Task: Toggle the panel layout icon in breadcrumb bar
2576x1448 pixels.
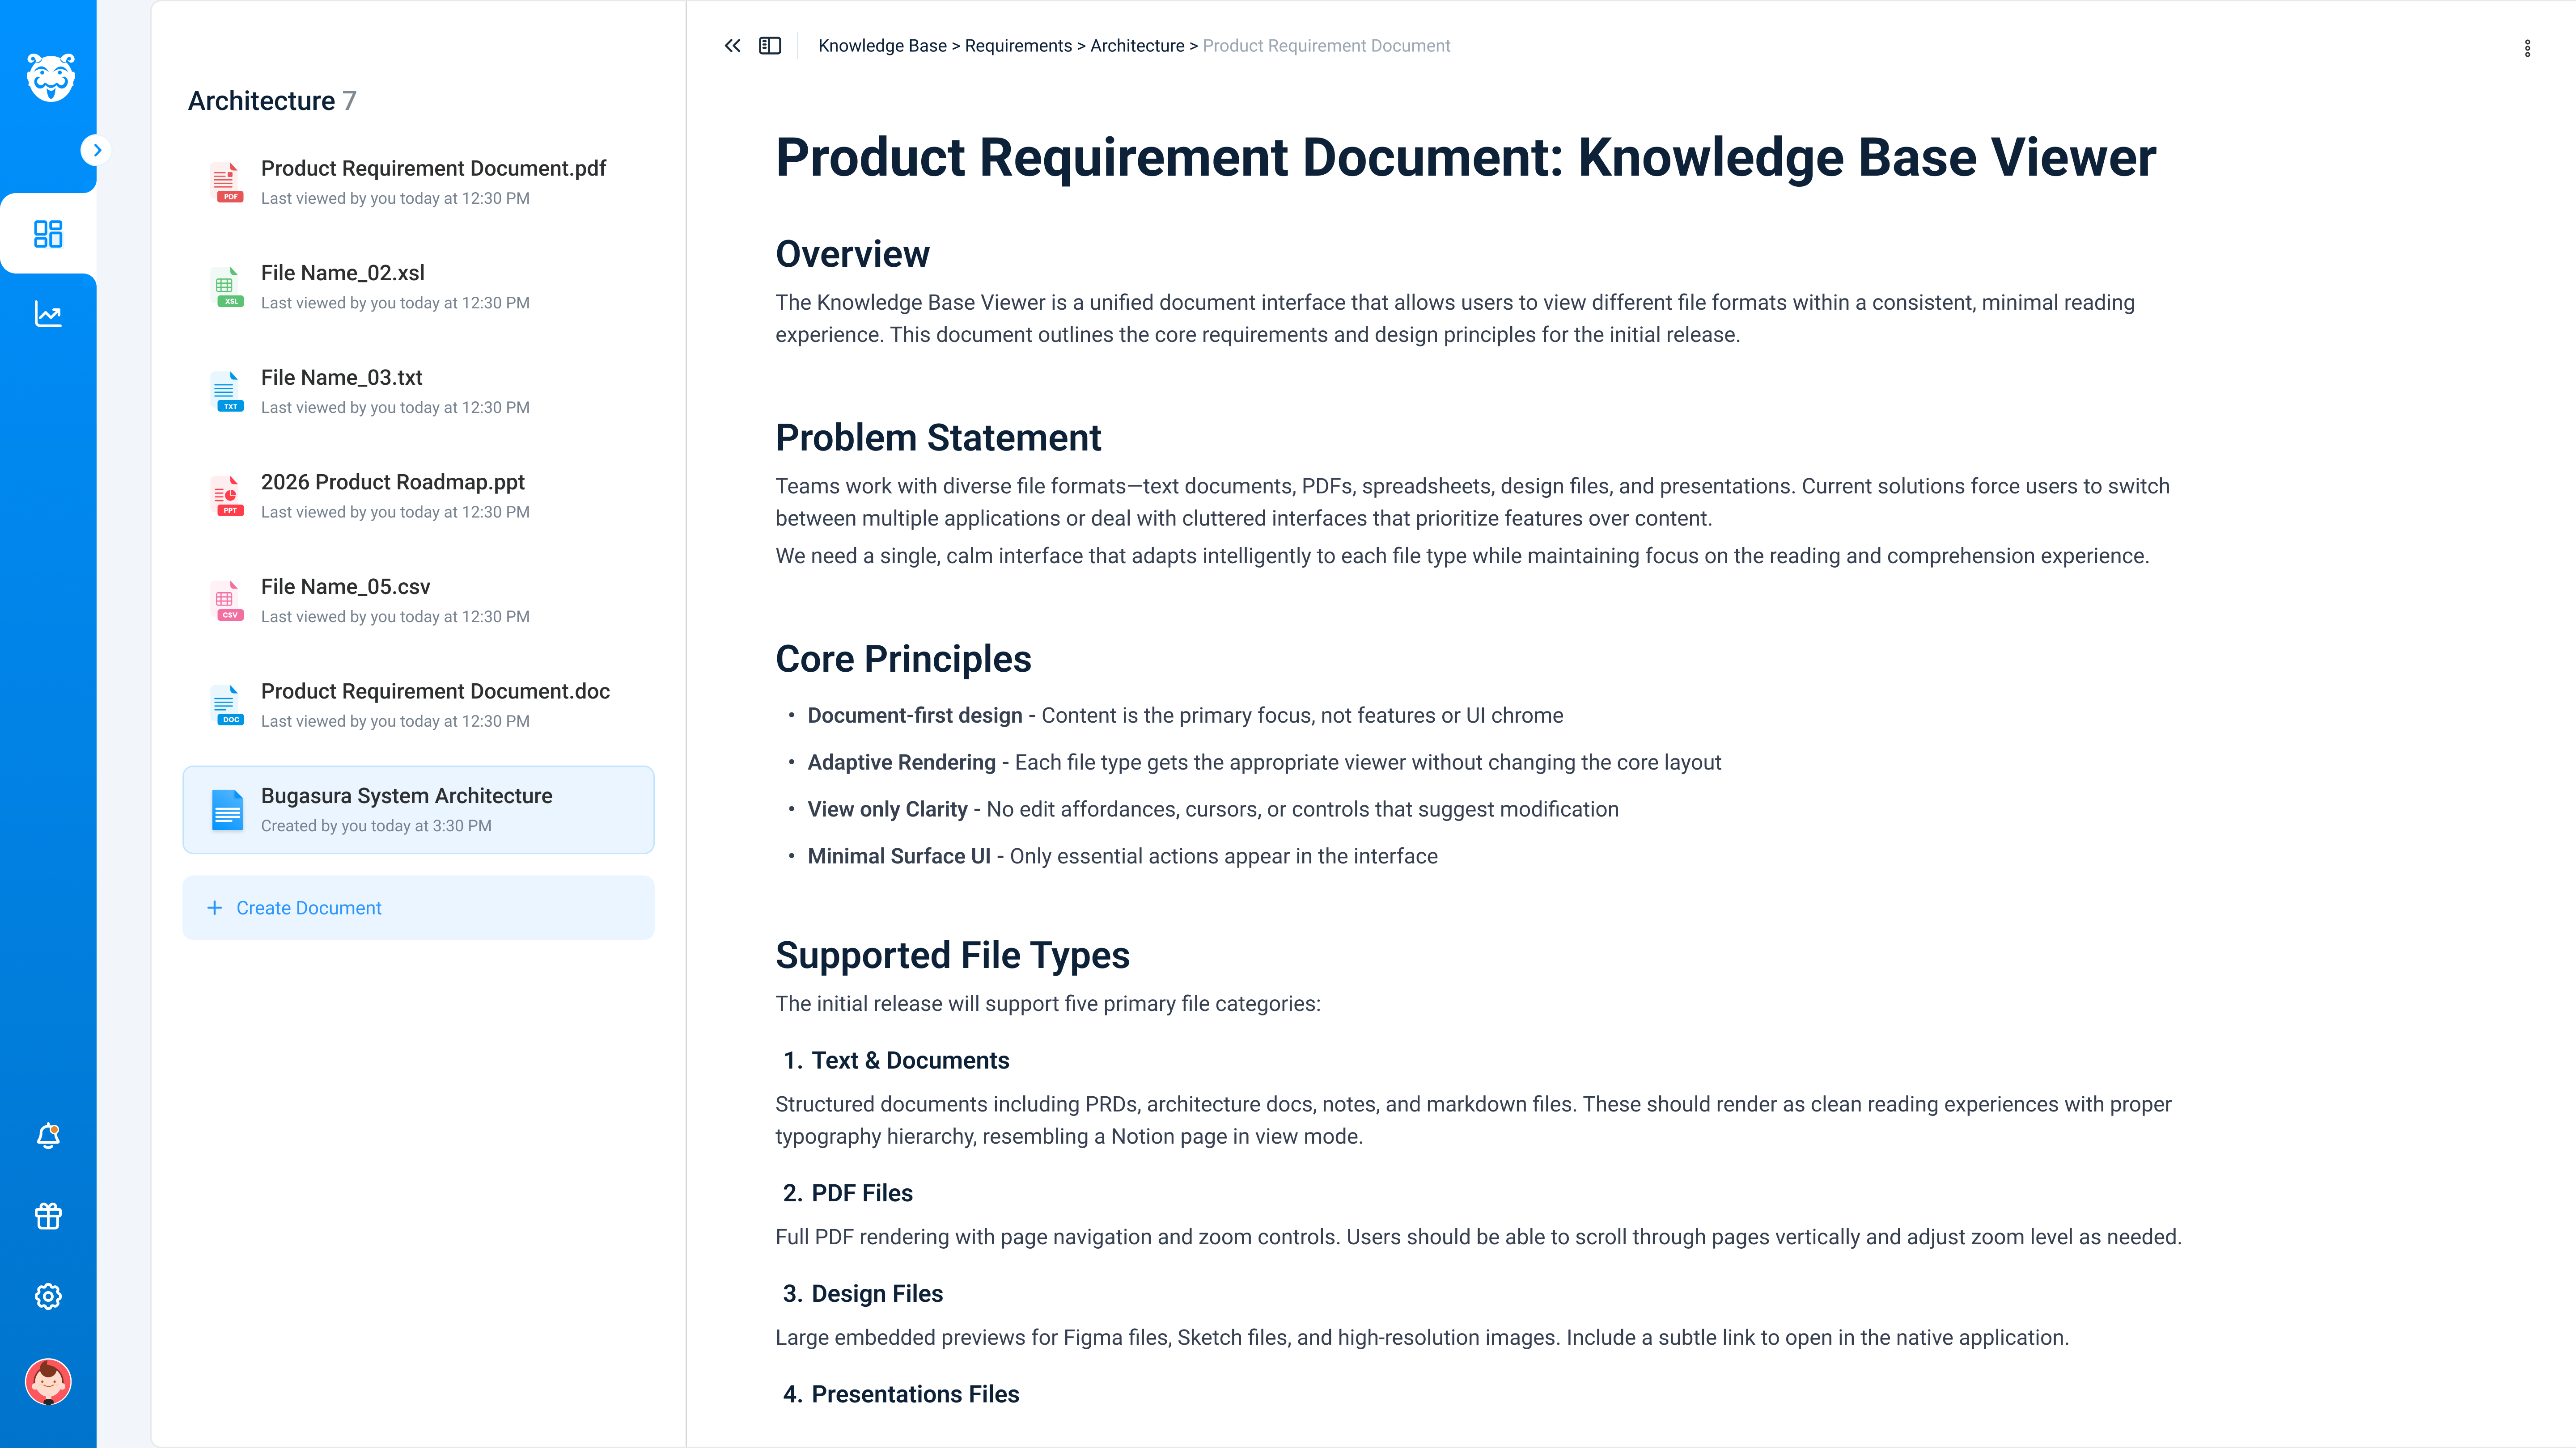Action: point(770,45)
